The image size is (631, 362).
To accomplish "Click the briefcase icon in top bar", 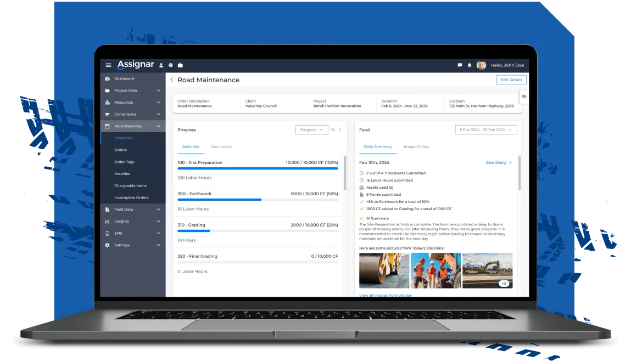I will [180, 65].
